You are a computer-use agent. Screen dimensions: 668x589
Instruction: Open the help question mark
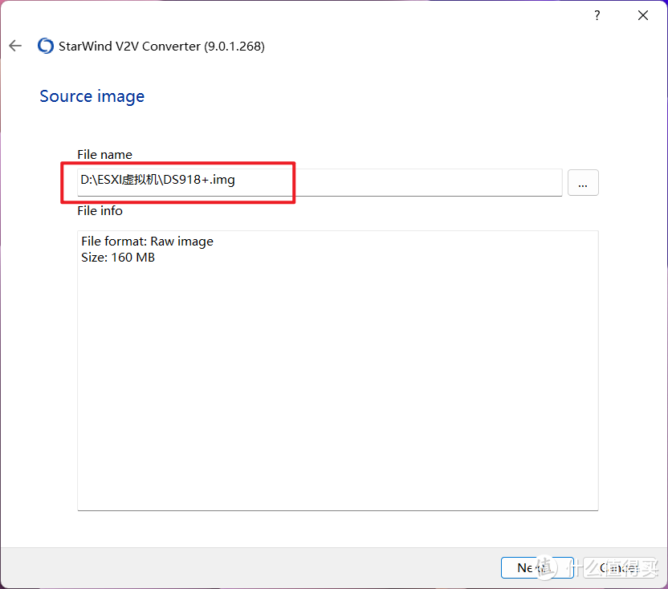(x=597, y=16)
